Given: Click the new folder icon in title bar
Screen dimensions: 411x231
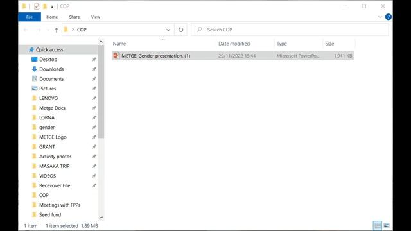Looking at the screenshot, I should pos(45,6).
